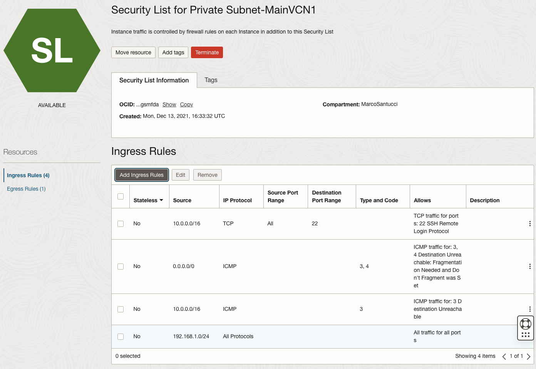Open actions menu for the SSH port 22 rule
The width and height of the screenshot is (536, 369).
(x=530, y=223)
